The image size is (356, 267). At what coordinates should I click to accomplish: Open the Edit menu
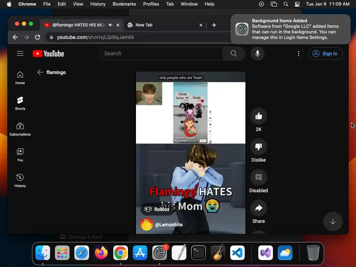[62, 4]
